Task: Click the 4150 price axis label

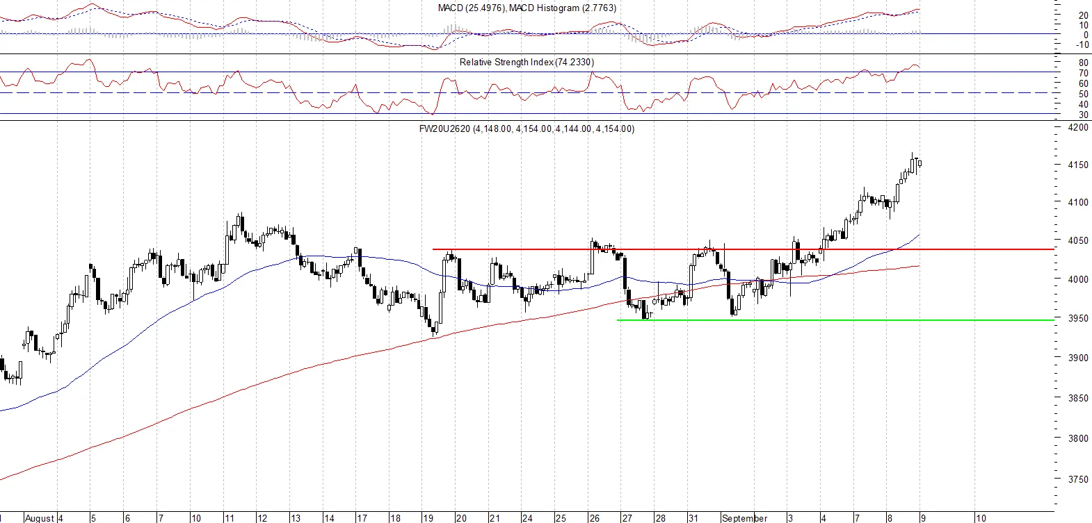Action: [x=1078, y=165]
